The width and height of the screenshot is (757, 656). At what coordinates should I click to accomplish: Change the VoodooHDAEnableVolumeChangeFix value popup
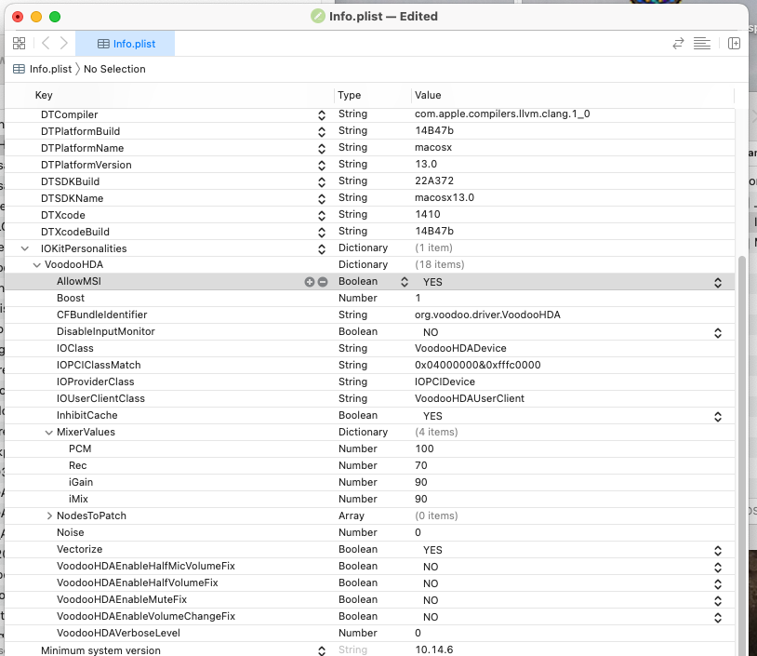click(x=718, y=617)
